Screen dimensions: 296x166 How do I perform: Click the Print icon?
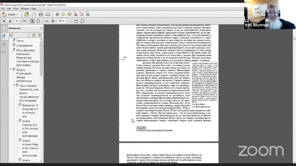(x=41, y=14)
